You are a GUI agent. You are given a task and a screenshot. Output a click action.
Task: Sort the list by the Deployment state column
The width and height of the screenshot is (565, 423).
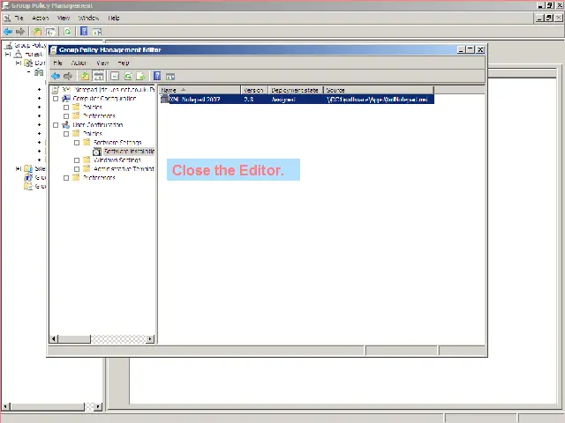click(x=295, y=90)
